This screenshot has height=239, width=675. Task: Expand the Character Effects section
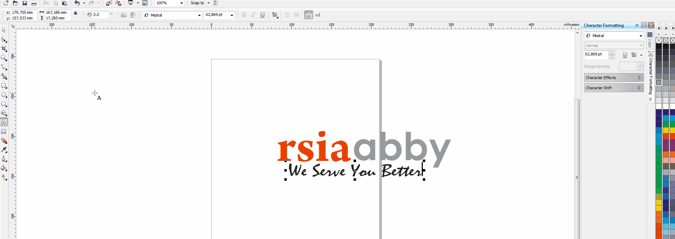pos(614,78)
